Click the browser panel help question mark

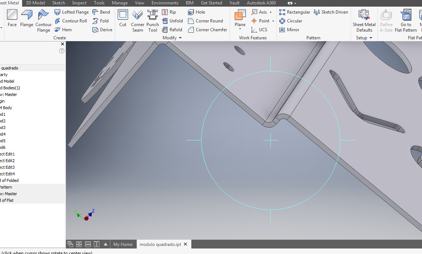tap(61, 51)
